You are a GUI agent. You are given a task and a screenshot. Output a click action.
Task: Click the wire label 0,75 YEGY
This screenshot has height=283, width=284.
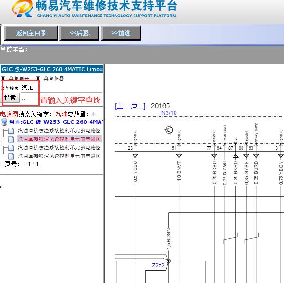[281, 173]
